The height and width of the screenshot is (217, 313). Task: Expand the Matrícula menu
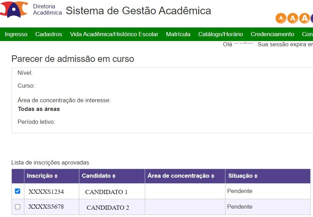[178, 34]
